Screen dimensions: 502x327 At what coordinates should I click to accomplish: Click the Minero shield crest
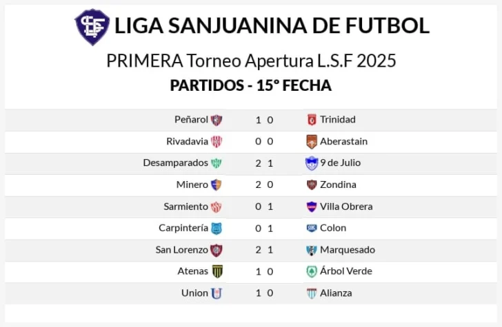216,184
